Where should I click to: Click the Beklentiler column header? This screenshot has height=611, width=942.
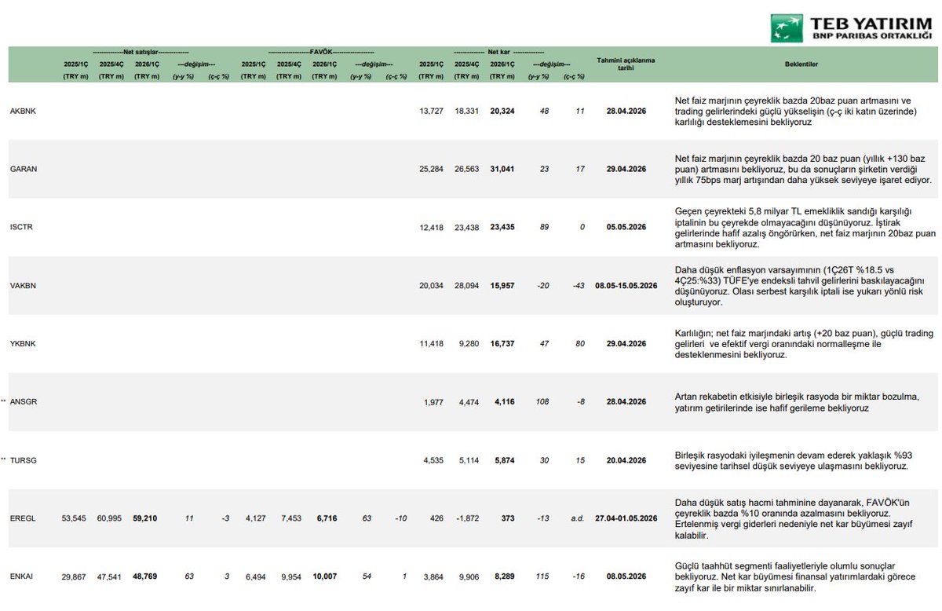click(801, 64)
